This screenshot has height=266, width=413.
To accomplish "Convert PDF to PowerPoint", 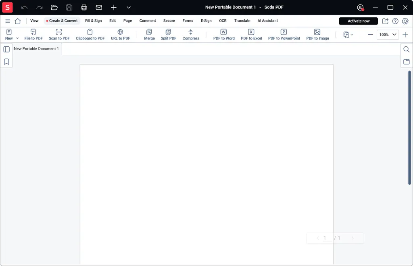I will pyautogui.click(x=284, y=35).
